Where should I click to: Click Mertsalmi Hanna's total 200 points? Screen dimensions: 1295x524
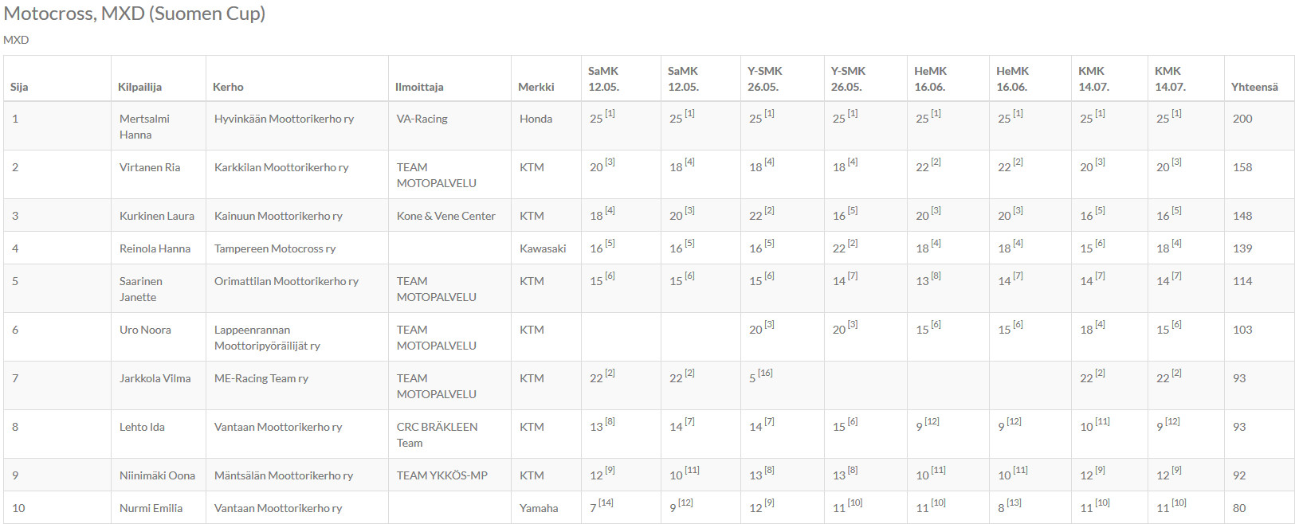(x=1242, y=119)
